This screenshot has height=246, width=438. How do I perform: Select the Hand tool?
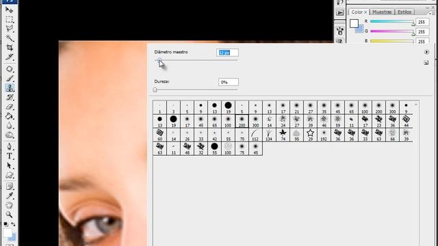click(10, 205)
